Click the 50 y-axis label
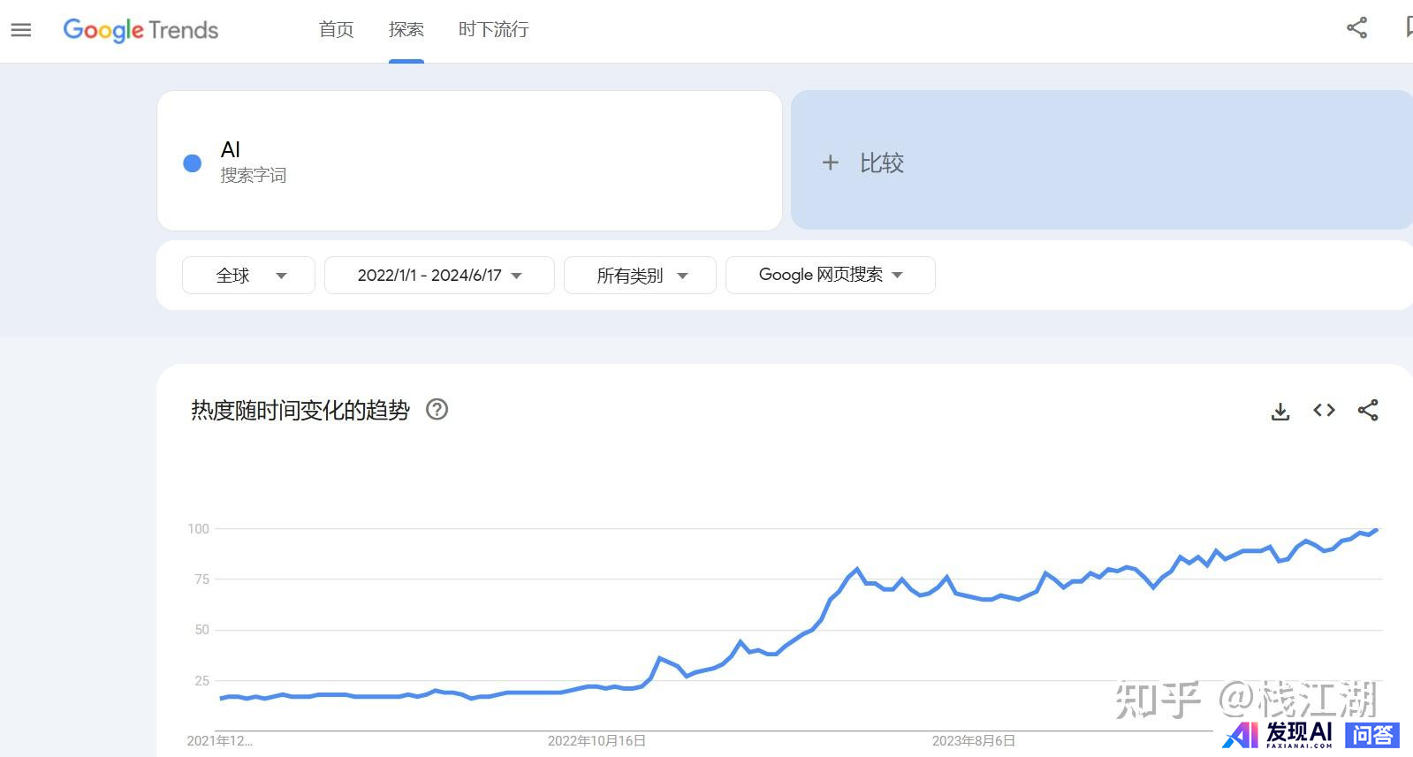 (x=202, y=630)
